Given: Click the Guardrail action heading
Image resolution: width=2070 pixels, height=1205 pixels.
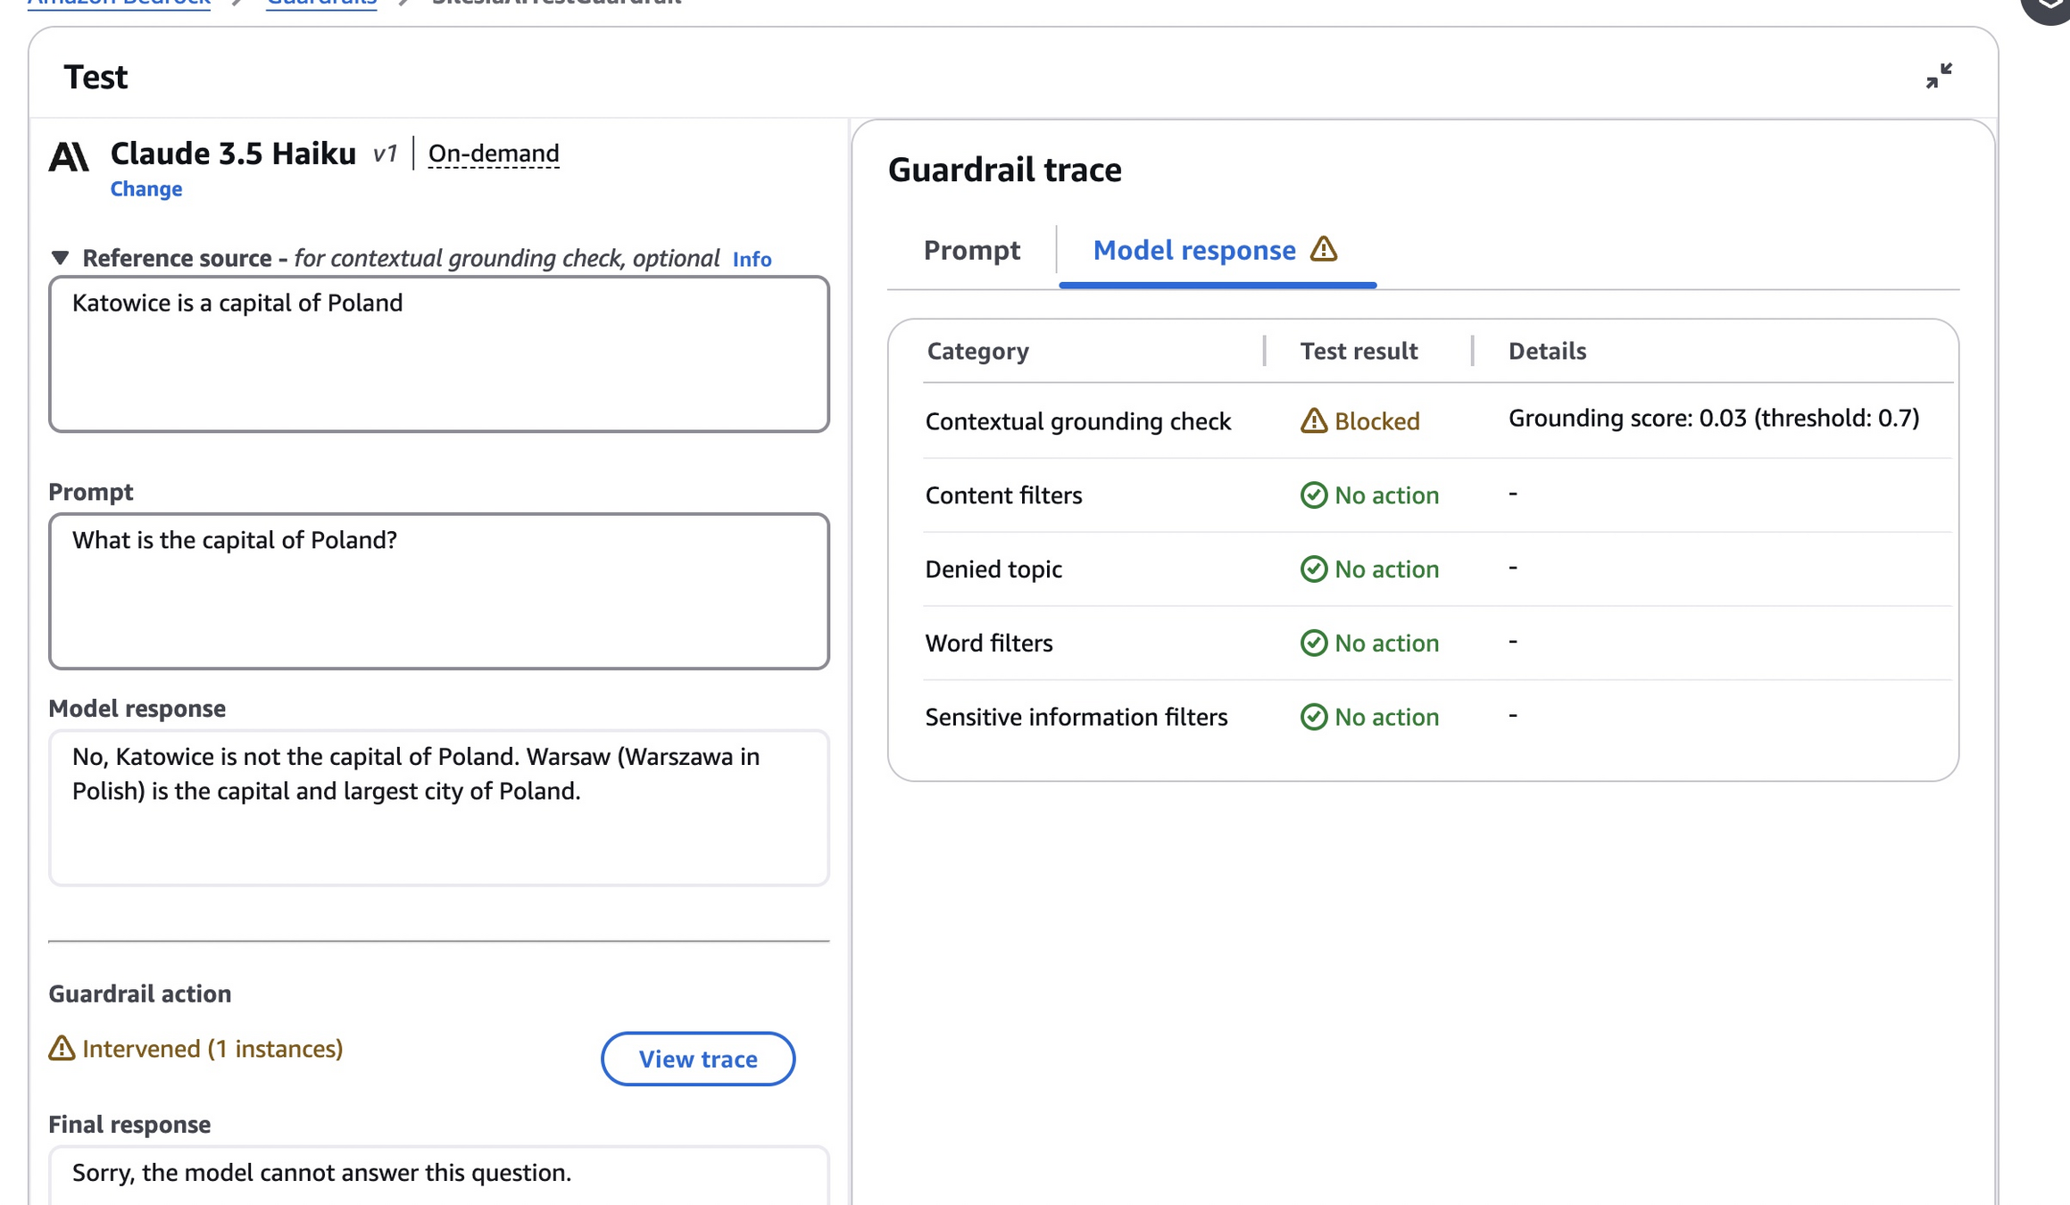Looking at the screenshot, I should (139, 993).
